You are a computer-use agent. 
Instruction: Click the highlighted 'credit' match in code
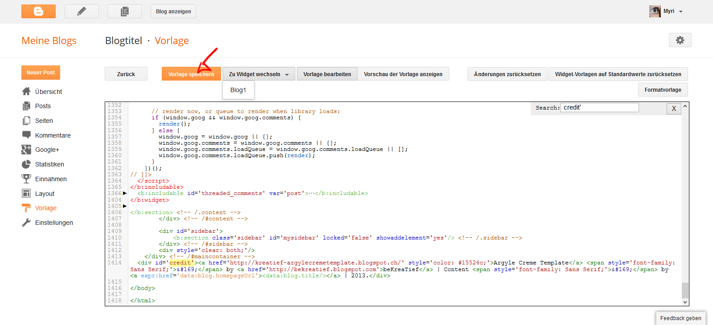[181, 263]
